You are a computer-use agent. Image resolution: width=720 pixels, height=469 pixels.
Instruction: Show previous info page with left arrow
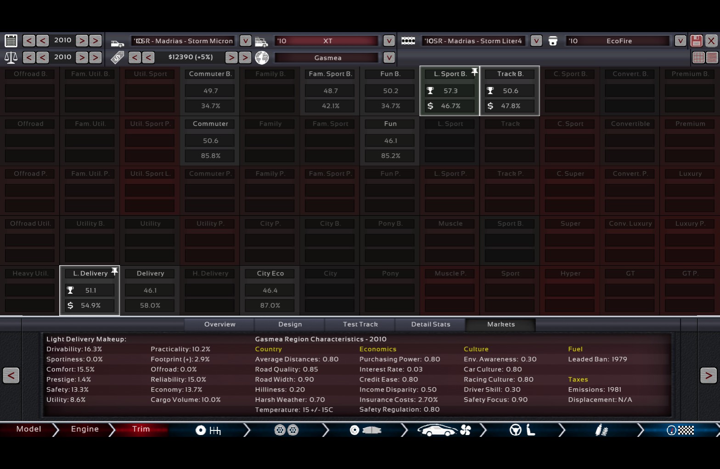click(11, 375)
